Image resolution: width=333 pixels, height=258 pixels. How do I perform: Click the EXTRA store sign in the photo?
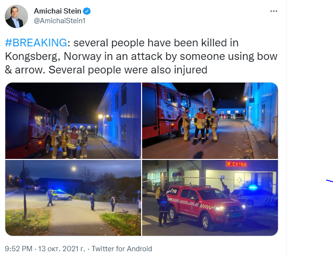(x=237, y=164)
